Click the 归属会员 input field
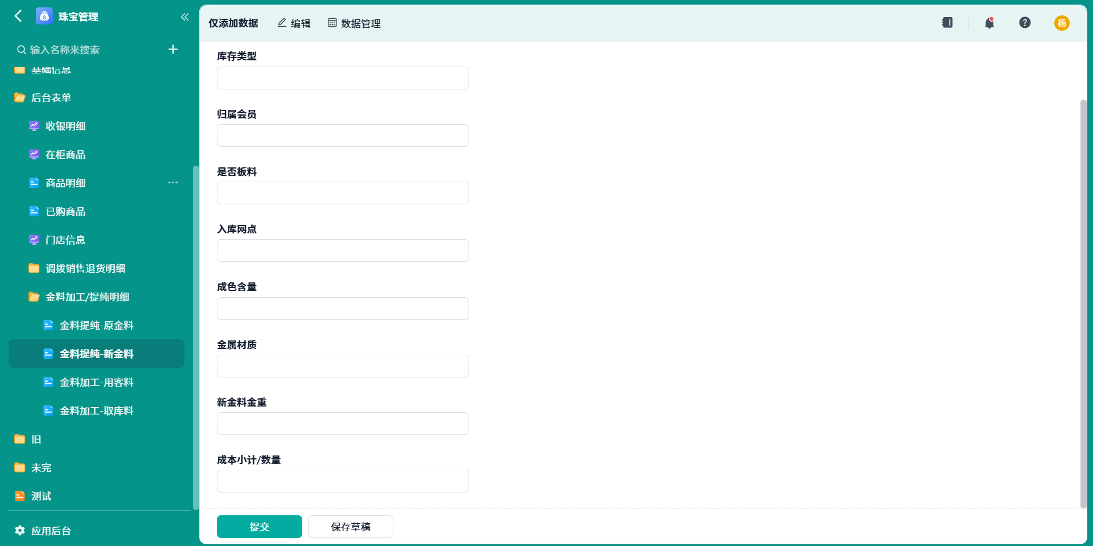This screenshot has height=546, width=1093. point(343,136)
